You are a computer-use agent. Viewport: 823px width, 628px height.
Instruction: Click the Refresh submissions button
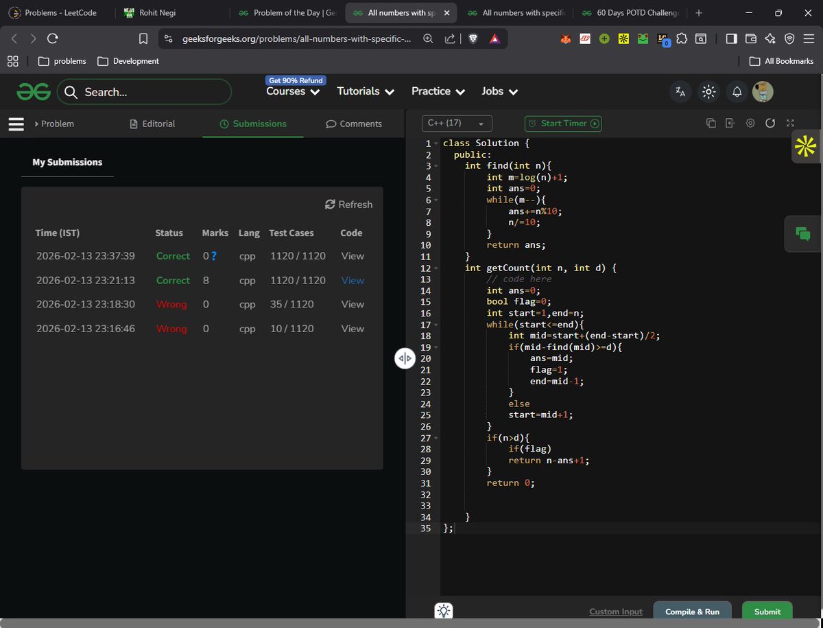349,205
